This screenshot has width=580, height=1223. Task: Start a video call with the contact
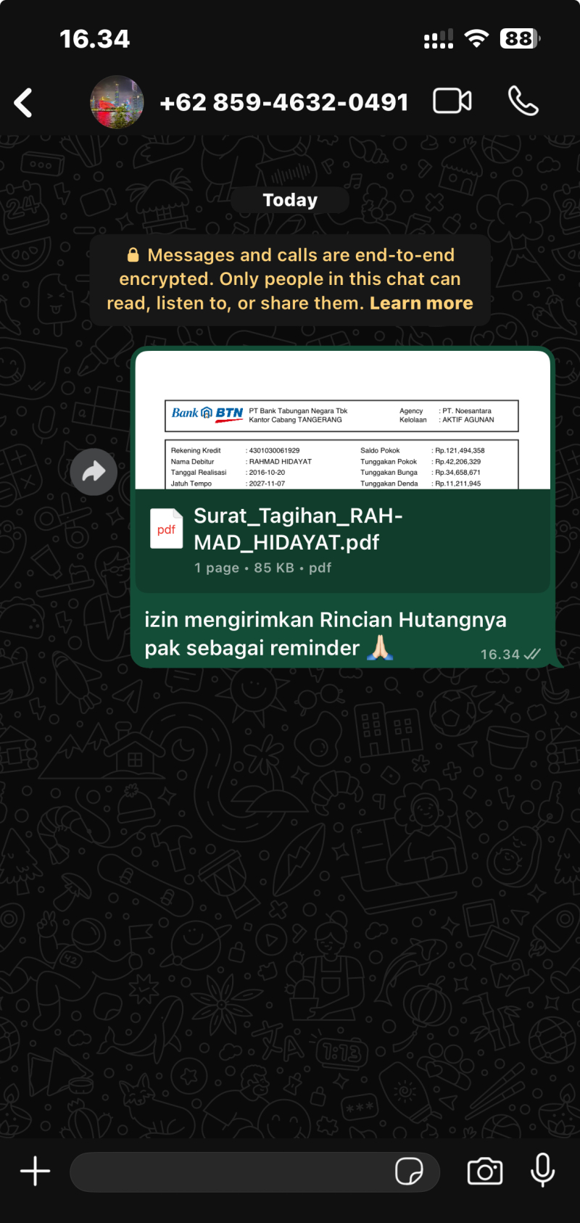coord(452,101)
